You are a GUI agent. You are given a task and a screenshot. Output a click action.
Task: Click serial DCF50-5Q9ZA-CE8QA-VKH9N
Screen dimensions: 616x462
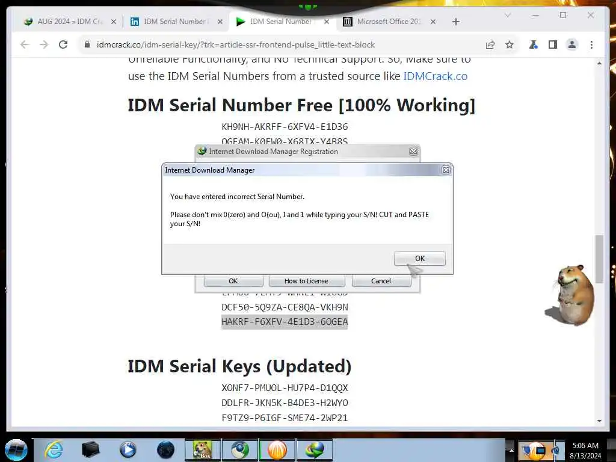click(285, 307)
